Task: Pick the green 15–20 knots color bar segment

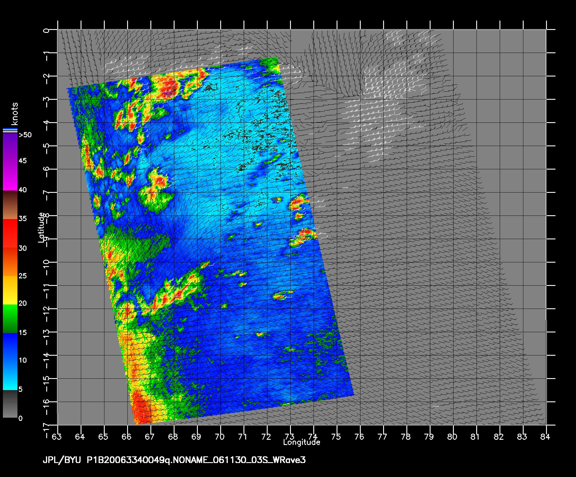Action: click(x=10, y=318)
